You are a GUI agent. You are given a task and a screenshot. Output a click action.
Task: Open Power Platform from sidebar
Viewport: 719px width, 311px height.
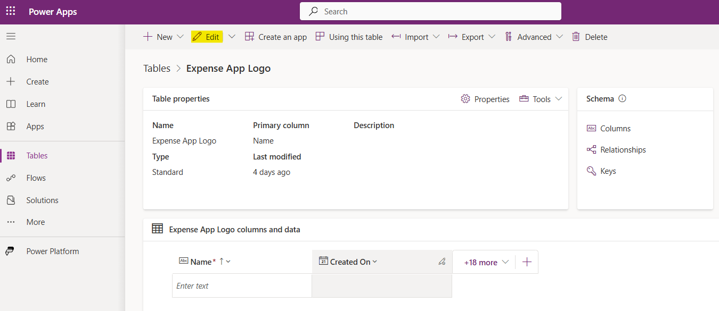click(52, 251)
